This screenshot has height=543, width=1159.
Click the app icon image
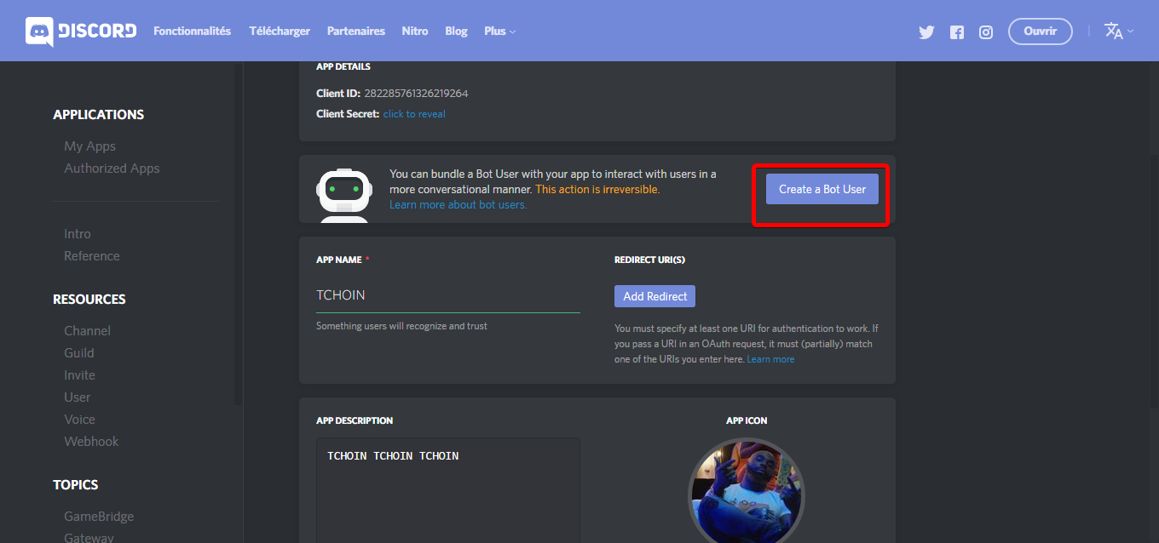click(x=746, y=492)
